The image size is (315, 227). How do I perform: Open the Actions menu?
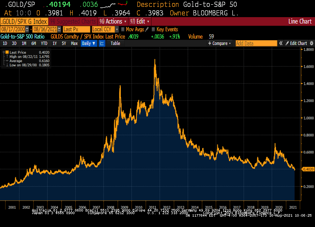[x=113, y=21]
